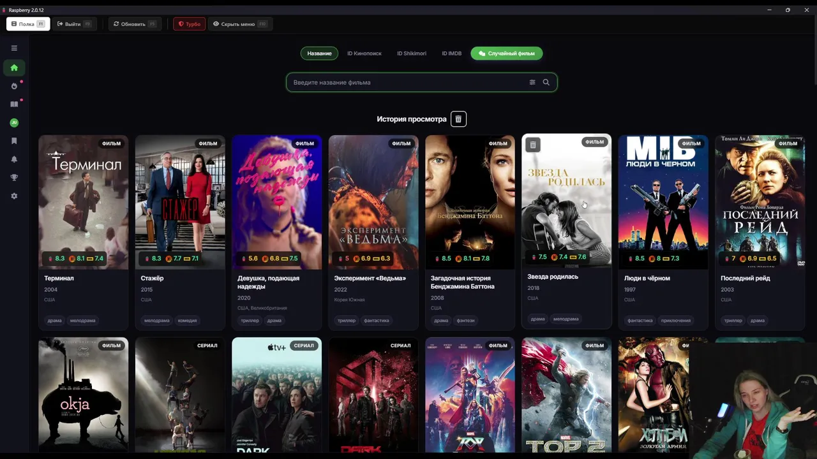
Task: Open the Терминал movie poster
Action: [83, 202]
